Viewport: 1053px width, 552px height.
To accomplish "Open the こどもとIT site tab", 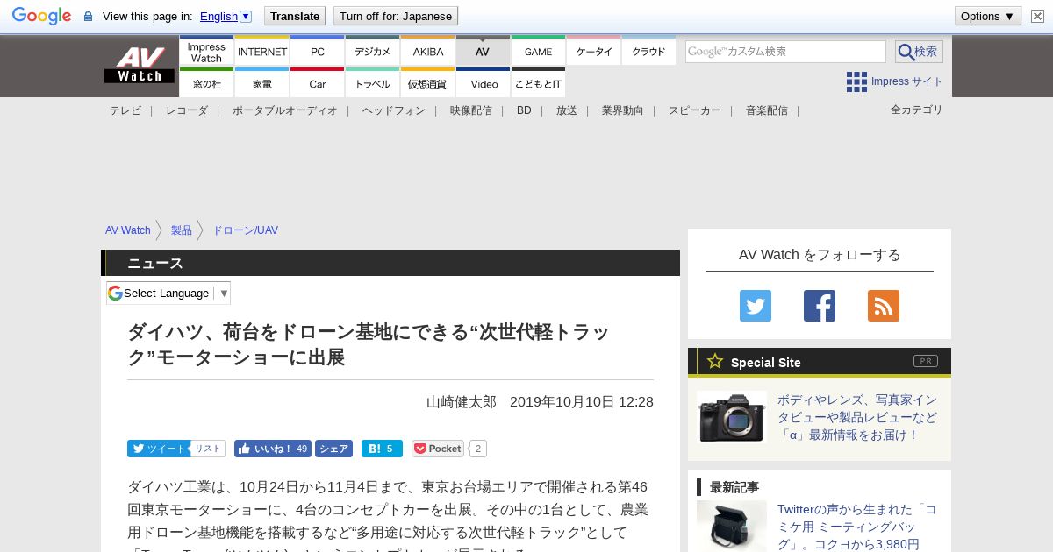I will point(538,83).
